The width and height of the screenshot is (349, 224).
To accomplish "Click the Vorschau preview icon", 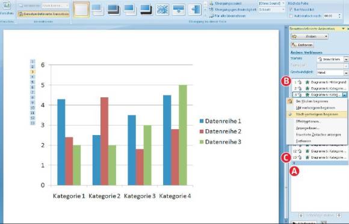I will [x=7, y=5].
